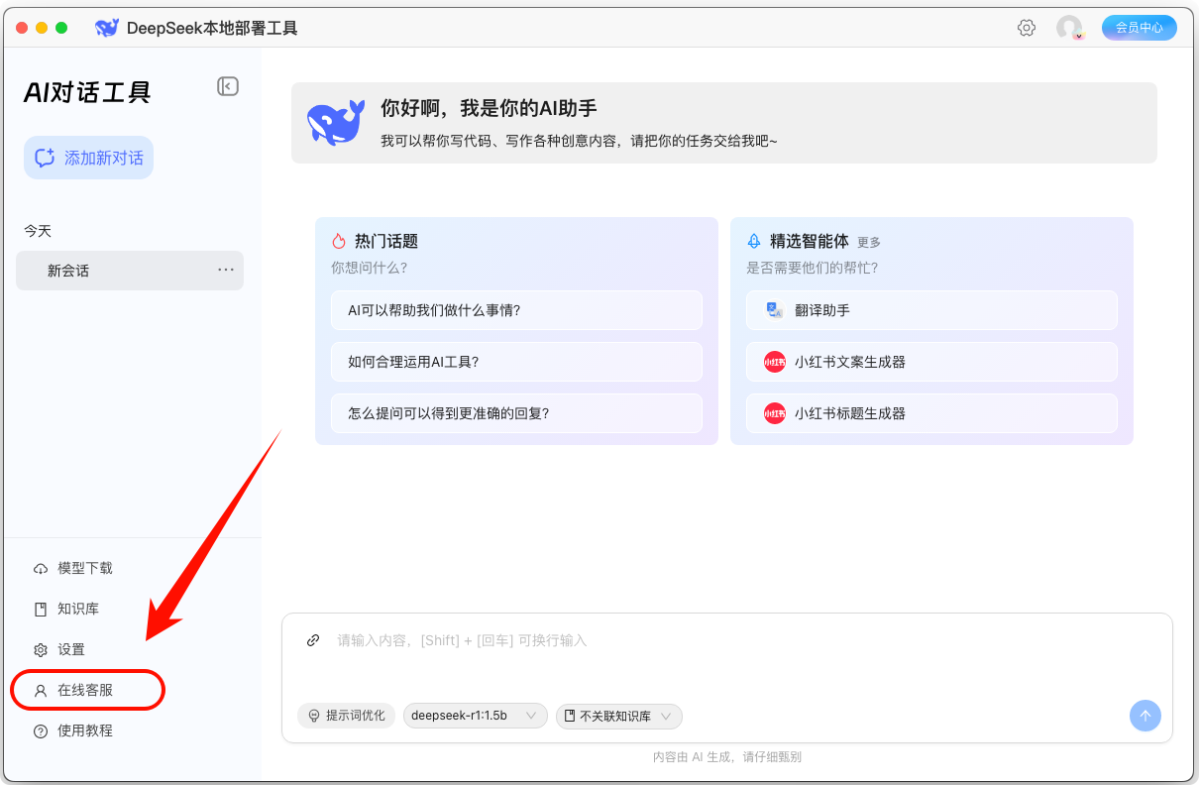
Task: Click 提示词优化 prompt optimization button
Action: point(347,716)
